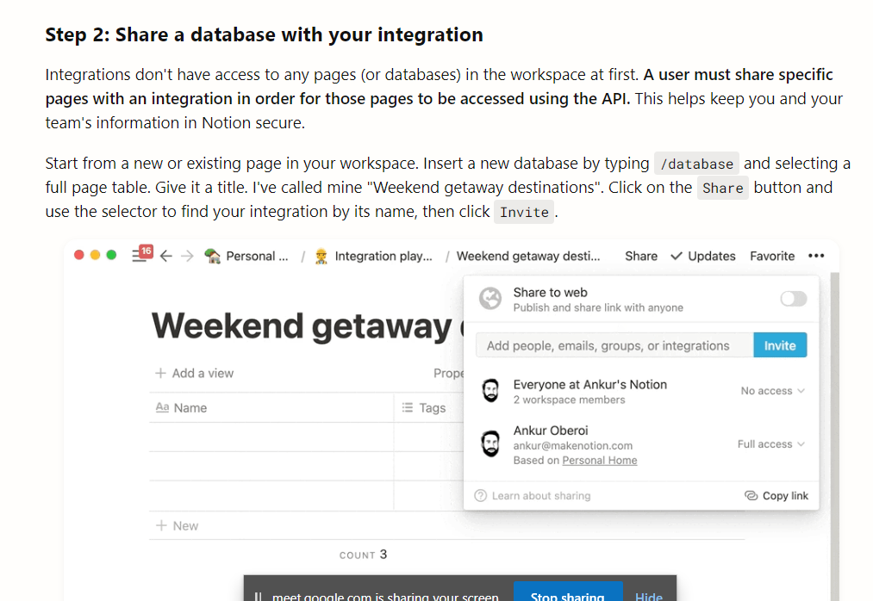Go forward with the right arrow
The width and height of the screenshot is (873, 601).
pos(187,256)
